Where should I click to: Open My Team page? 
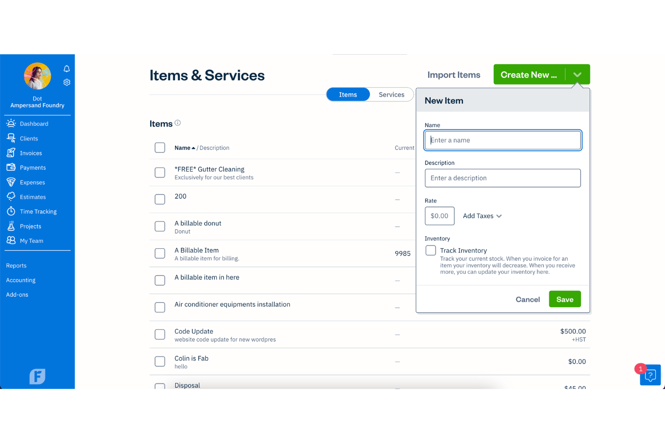31,241
